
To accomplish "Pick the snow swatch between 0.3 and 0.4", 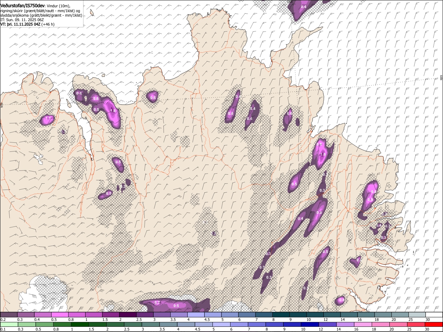I will (26, 315).
